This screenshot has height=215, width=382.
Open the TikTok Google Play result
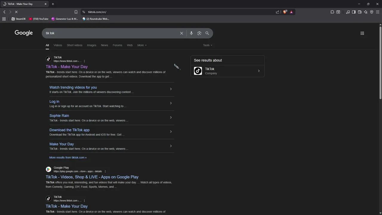pyautogui.click(x=92, y=177)
